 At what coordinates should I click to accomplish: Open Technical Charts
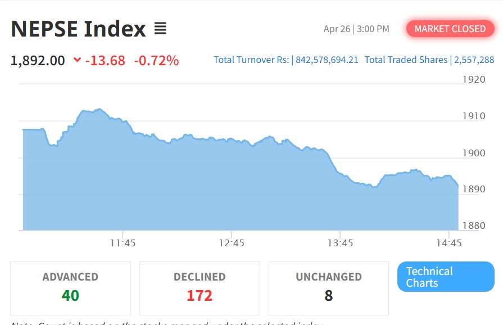pyautogui.click(x=445, y=277)
